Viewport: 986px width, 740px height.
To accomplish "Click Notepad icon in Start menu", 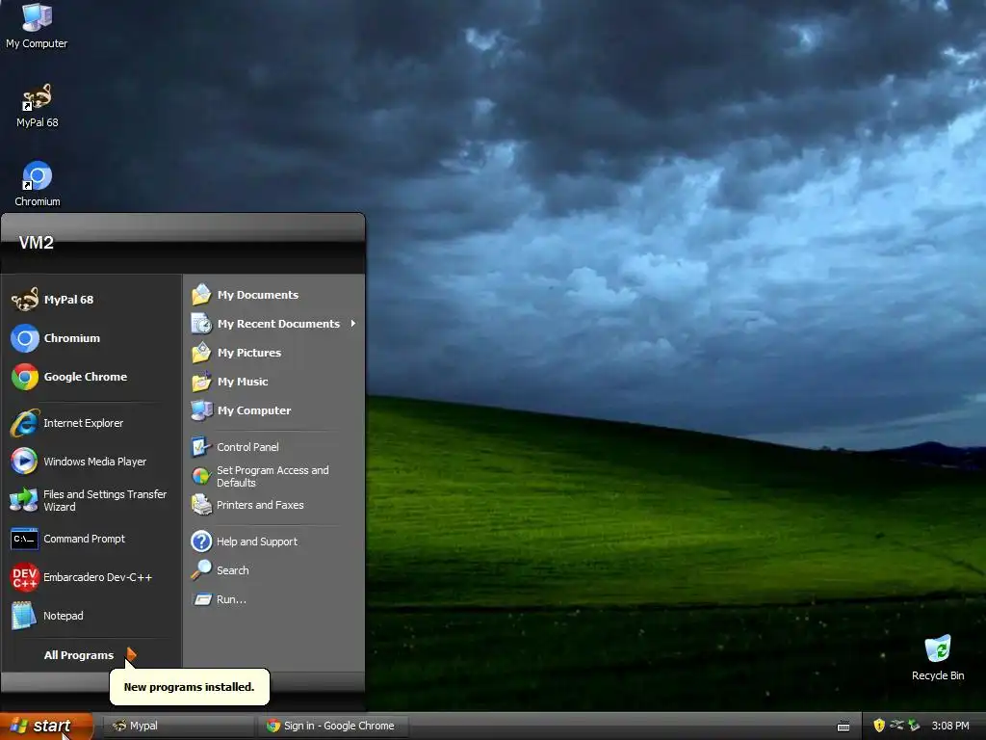I will pyautogui.click(x=24, y=616).
